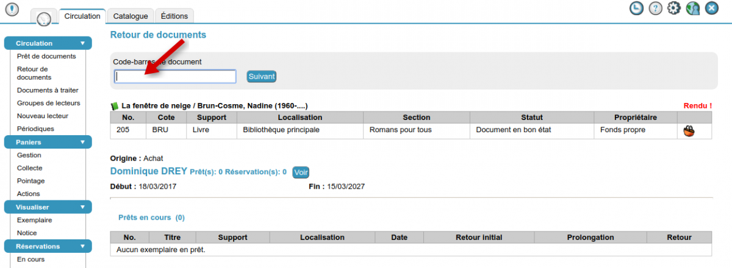Click the alert exclamation icon
This screenshot has height=268, width=732.
(x=12, y=9)
